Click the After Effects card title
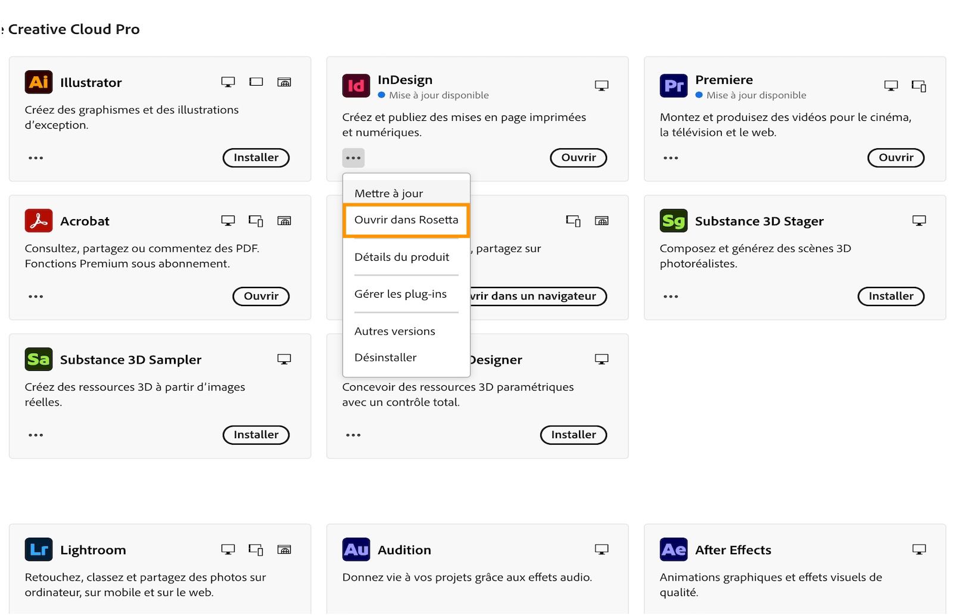Image resolution: width=953 pixels, height=615 pixels. (x=733, y=550)
